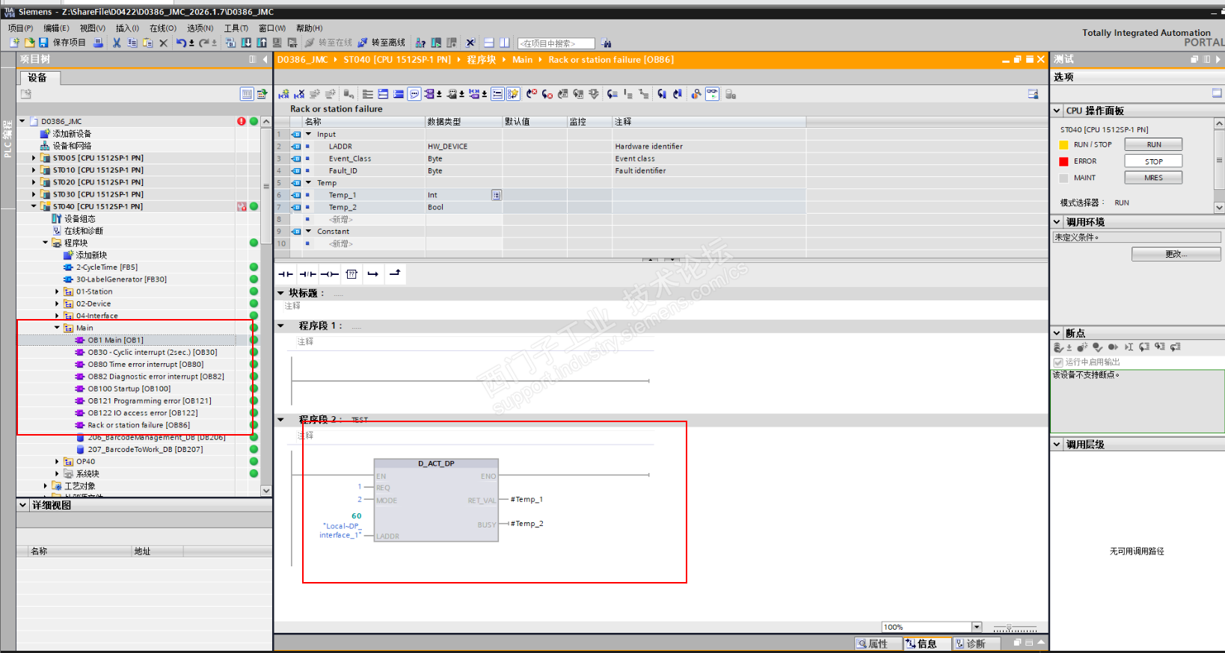Collapse the 详细视图 panel
1225x653 pixels.
point(22,505)
